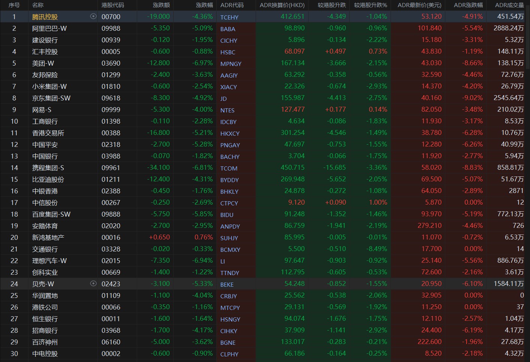
Task: Sort by the 港股代码 column header
Action: tap(112, 5)
